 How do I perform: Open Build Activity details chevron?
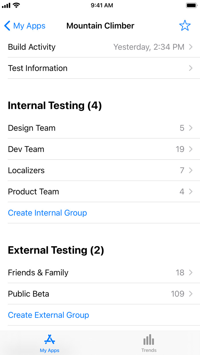pyautogui.click(x=191, y=47)
